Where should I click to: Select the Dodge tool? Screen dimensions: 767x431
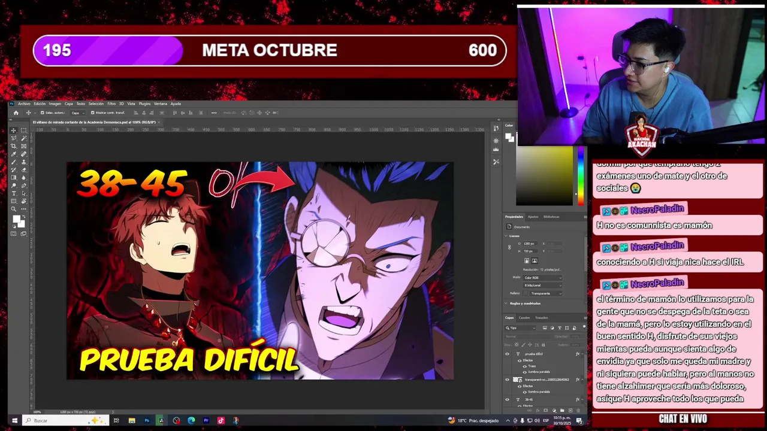coord(13,185)
